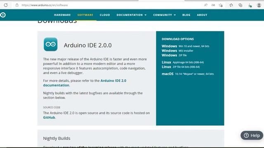The height and width of the screenshot is (148, 264).
Task: Open the BLOG nav item
Action: tap(186, 15)
